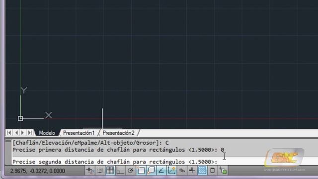Jump to last layout tab arrow
Viewport: 318px width, 179px height.
[x=30, y=133]
